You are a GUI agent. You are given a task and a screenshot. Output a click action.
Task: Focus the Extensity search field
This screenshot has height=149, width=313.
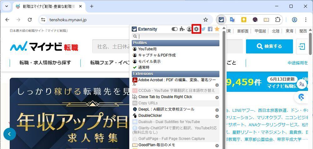(x=176, y=36)
